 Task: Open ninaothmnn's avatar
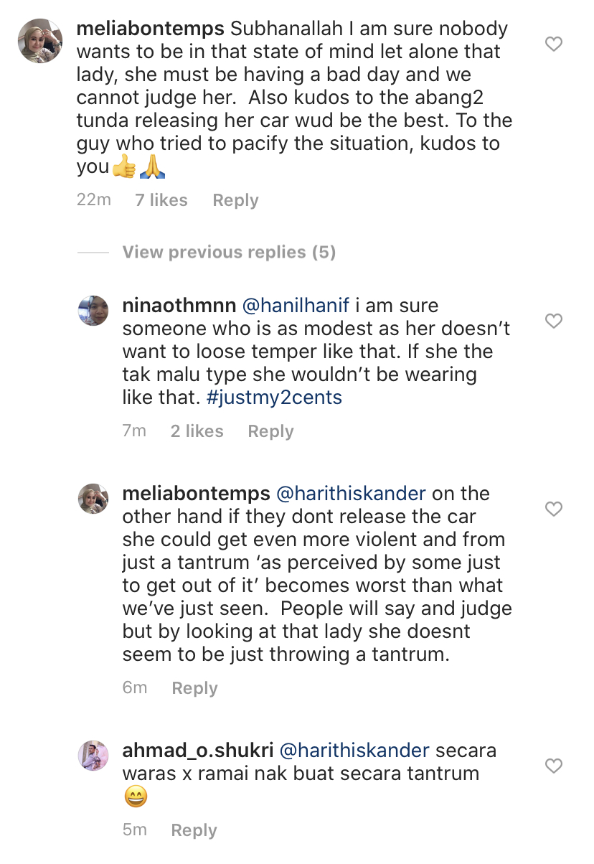coord(93,311)
